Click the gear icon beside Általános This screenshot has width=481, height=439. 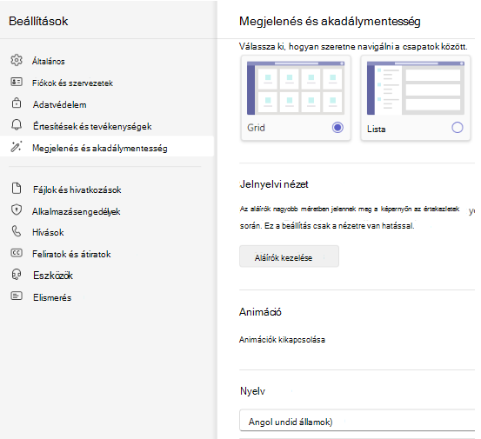click(17, 60)
